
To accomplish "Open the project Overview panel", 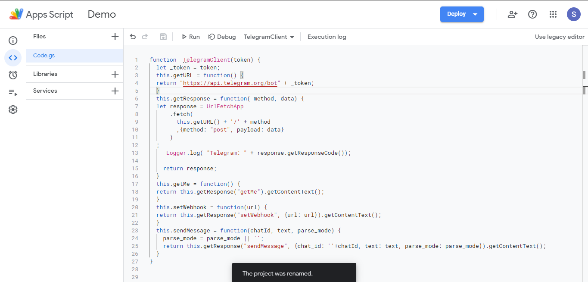I will tap(13, 40).
